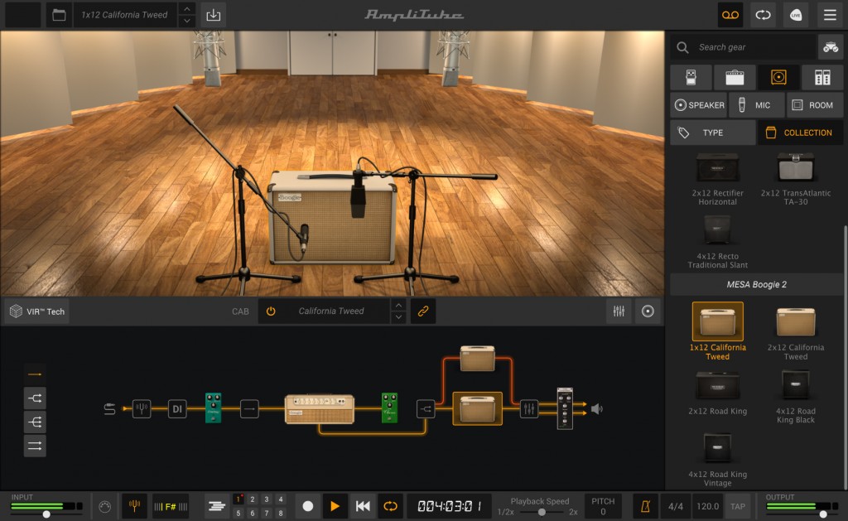Switch to Live mode icon
This screenshot has height=521, width=848.
coord(796,15)
